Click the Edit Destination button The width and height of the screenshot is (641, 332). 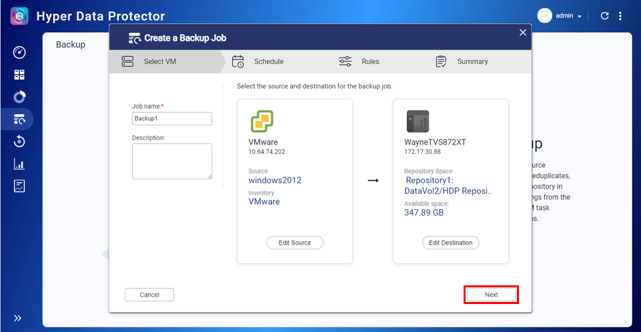tap(450, 243)
